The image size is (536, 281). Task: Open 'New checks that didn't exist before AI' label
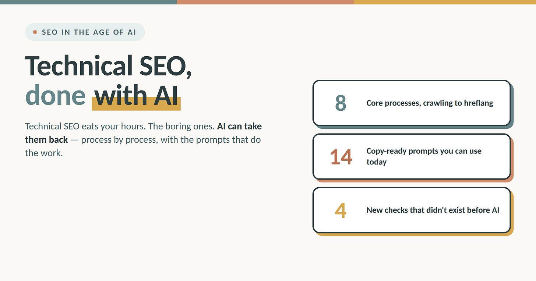433,210
